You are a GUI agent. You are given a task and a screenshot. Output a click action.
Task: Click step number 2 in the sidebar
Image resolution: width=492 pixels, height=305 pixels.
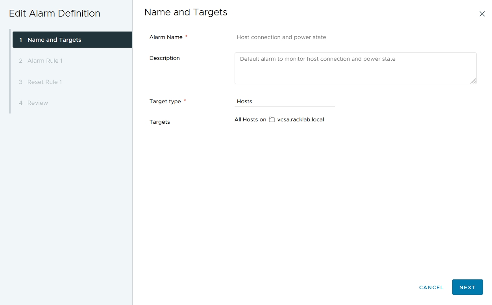click(20, 61)
